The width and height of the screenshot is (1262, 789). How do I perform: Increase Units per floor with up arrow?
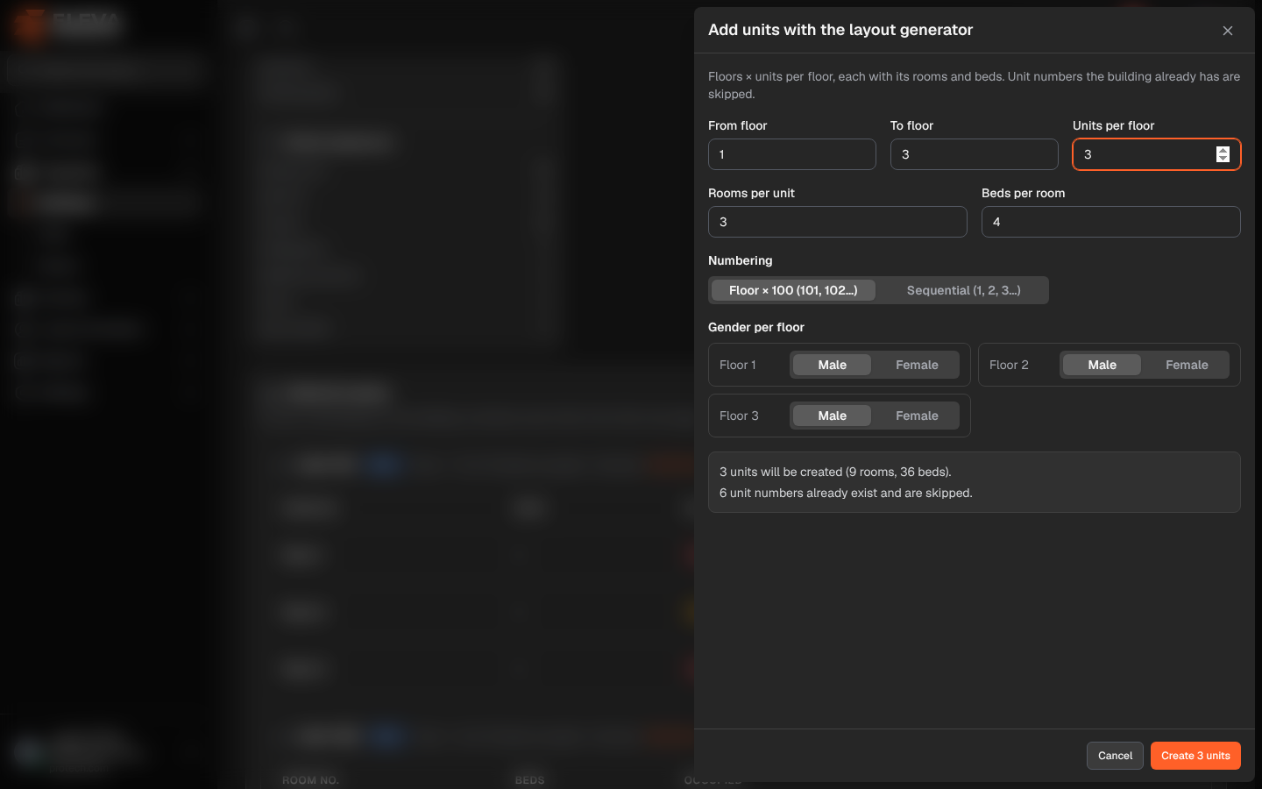click(x=1223, y=150)
